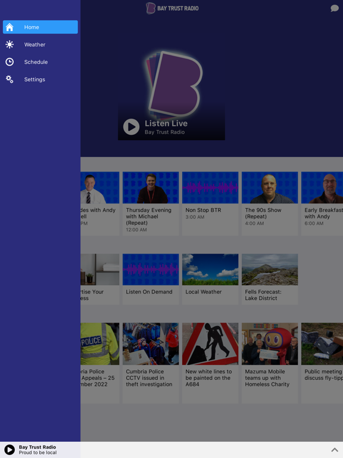Click 'Mazuma Mobile teams up' headline
This screenshot has height=458, width=343.
[x=267, y=378]
